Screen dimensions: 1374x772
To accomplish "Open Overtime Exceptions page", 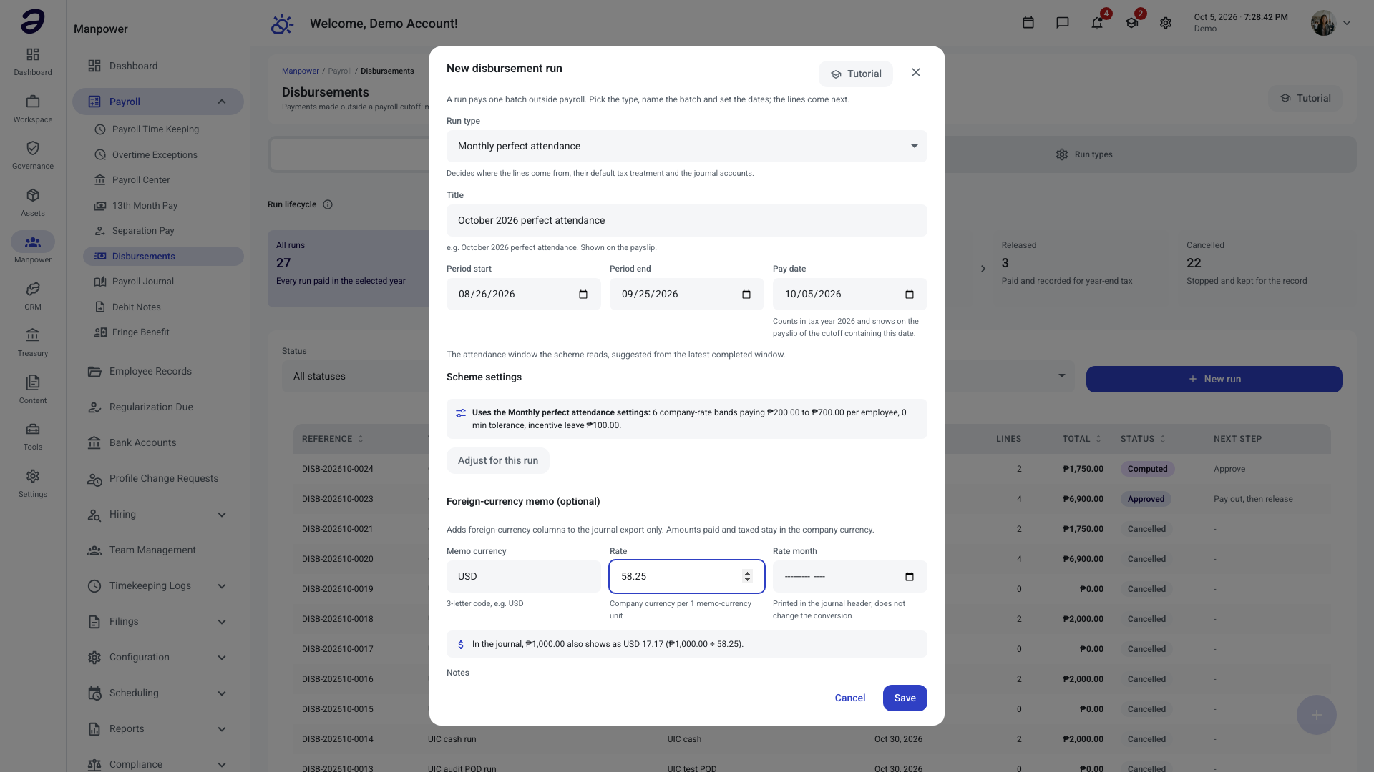I will [x=155, y=155].
